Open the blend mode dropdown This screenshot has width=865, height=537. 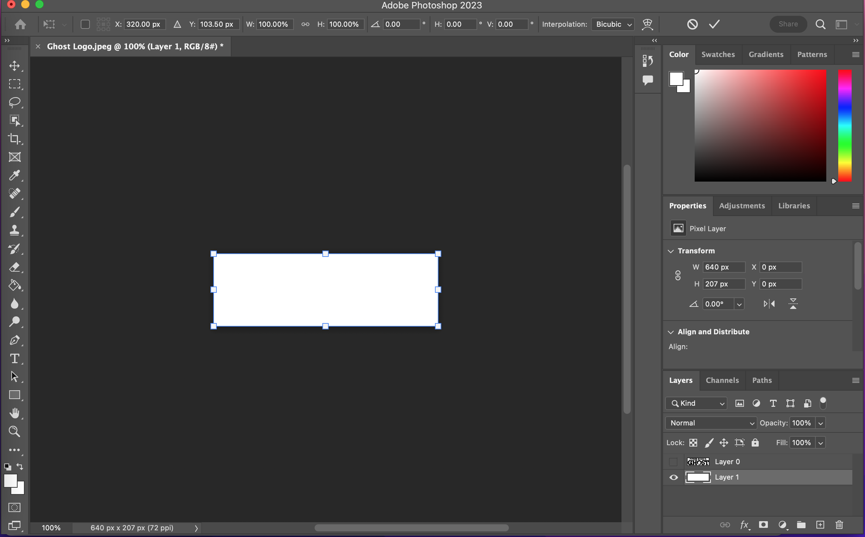pyautogui.click(x=711, y=423)
